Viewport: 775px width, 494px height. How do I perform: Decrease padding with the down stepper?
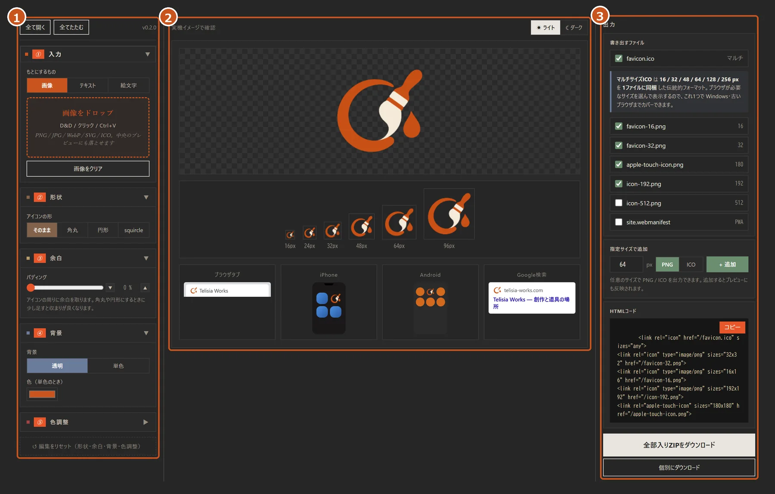[111, 288]
